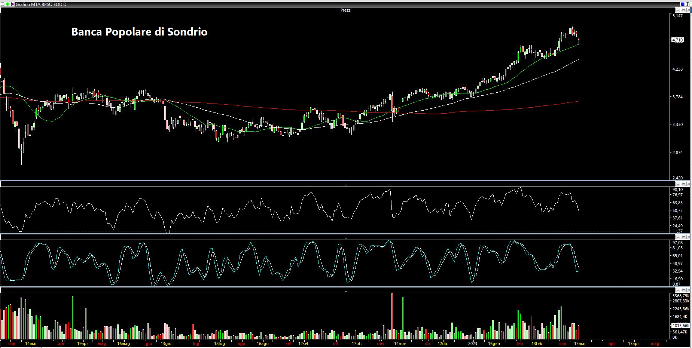This screenshot has height=348, width=692.
Task: Close the stochastic oscillator panel
Action: point(689,237)
